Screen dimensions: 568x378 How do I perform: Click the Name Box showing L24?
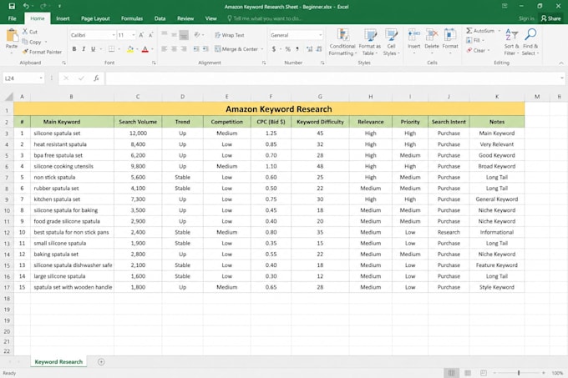[23, 78]
